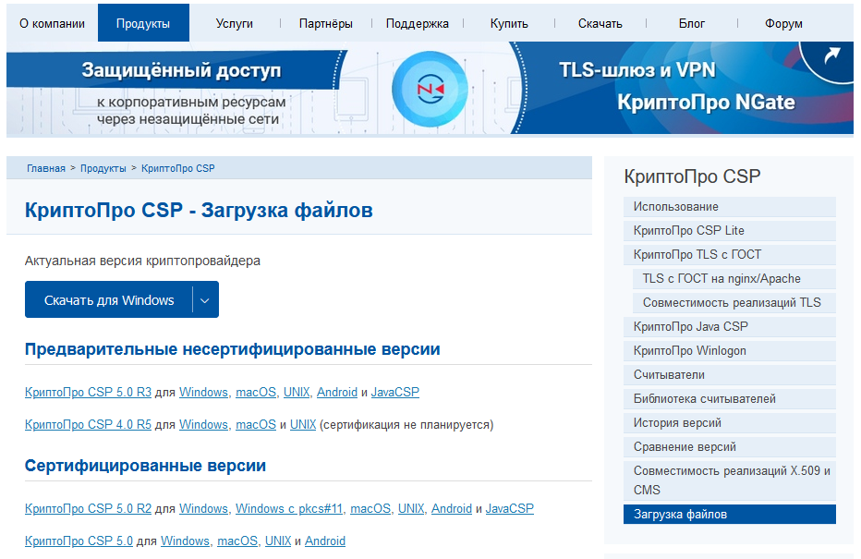This screenshot has width=861, height=559.
Task: Select Android link for CSP 5.0
Action: tap(325, 541)
